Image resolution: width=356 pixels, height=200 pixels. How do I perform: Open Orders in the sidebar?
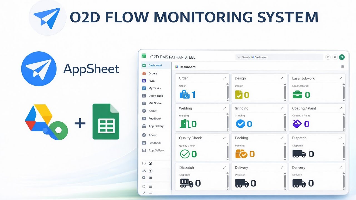[156, 73]
